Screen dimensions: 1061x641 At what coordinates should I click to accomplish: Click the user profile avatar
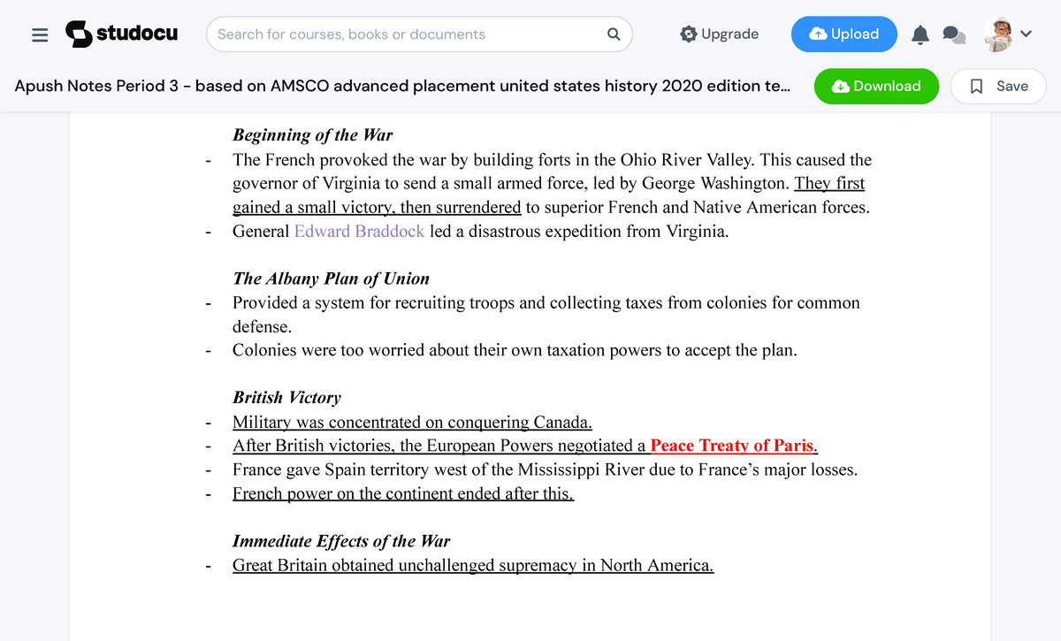tap(998, 34)
